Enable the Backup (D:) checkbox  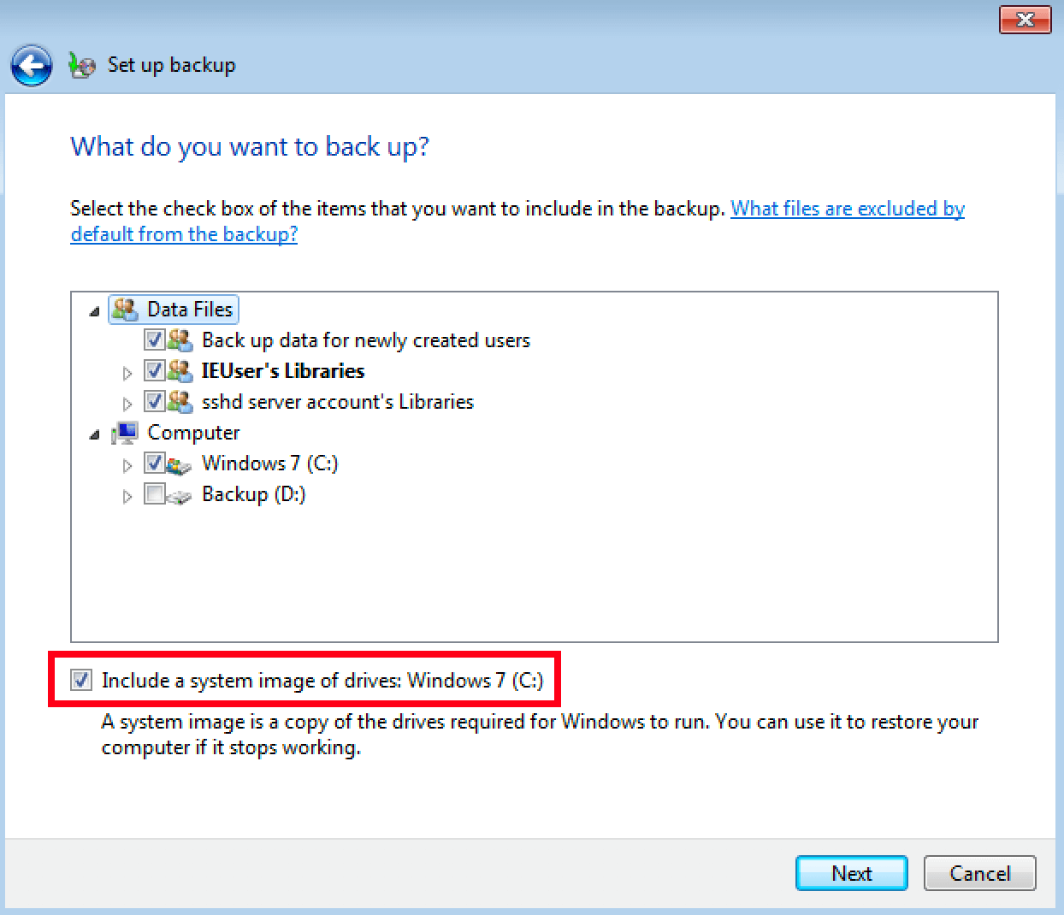coord(155,494)
